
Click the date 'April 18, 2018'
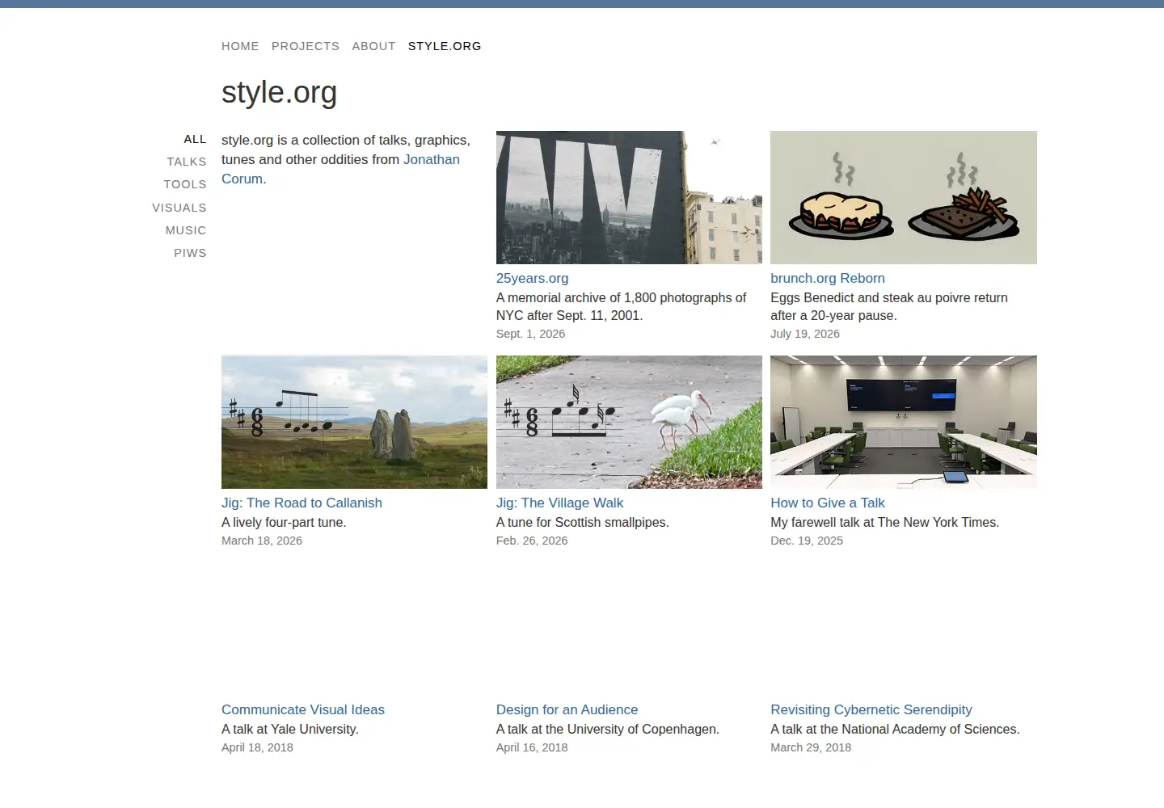coord(257,747)
